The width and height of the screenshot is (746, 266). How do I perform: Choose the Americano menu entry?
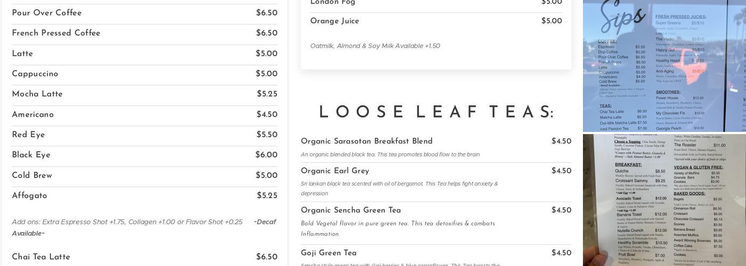click(x=33, y=115)
